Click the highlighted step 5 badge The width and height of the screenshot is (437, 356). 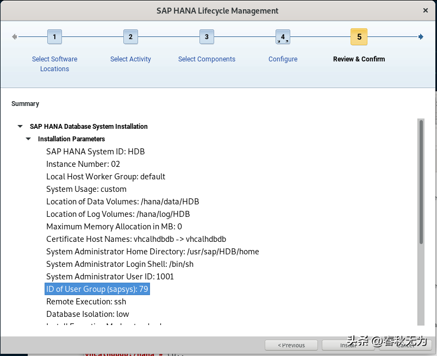click(x=359, y=37)
